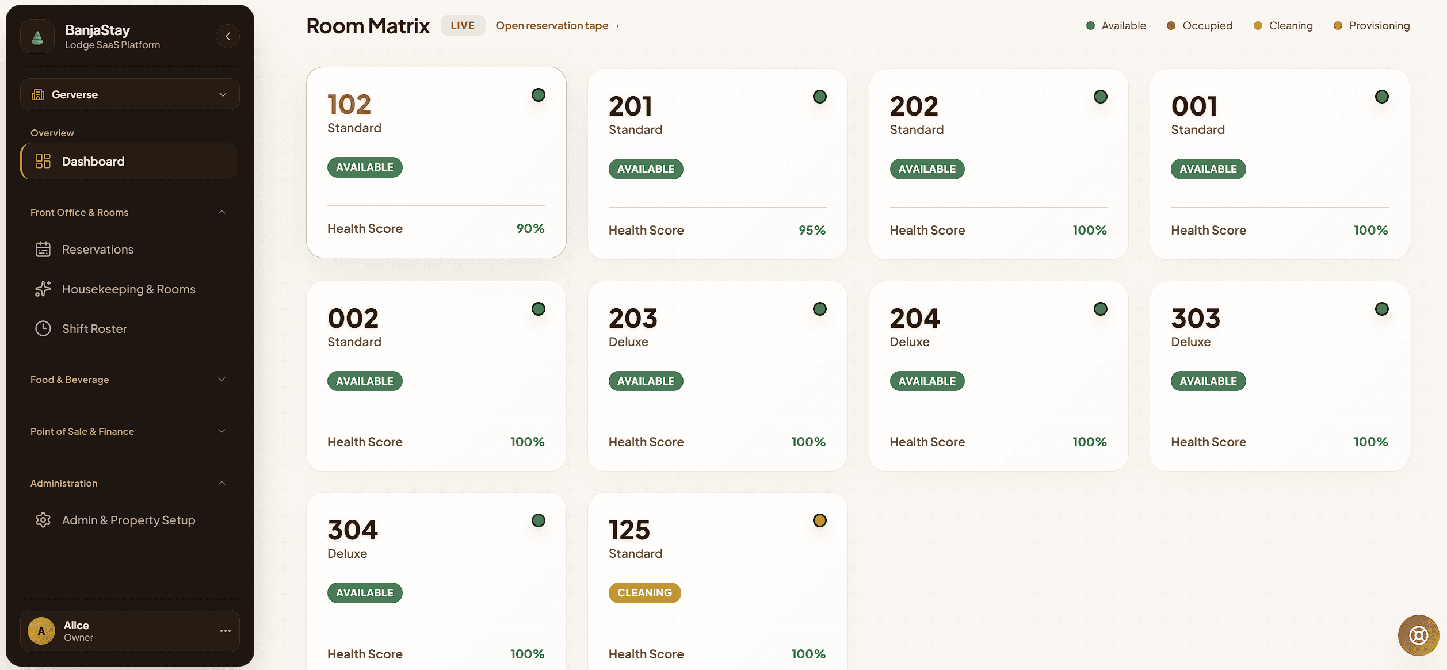Image resolution: width=1447 pixels, height=670 pixels.
Task: Click the Reservations calendar icon
Action: [43, 249]
